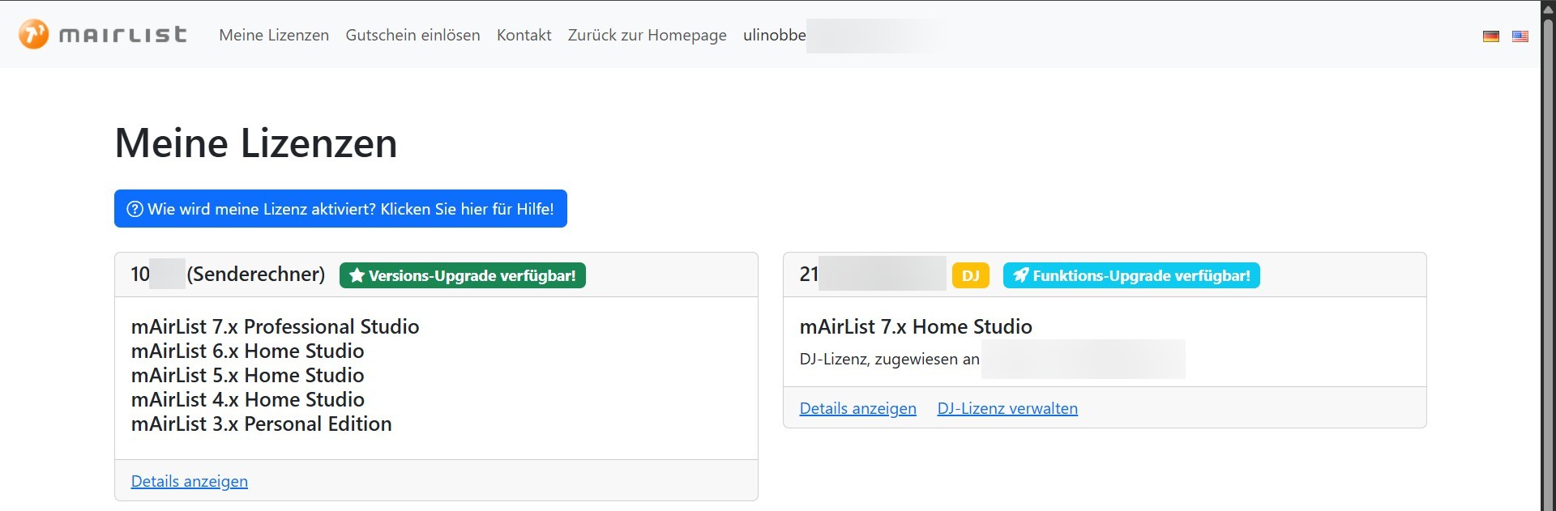This screenshot has width=1556, height=511.
Task: Click the yellow DJ badge
Action: pos(971,275)
